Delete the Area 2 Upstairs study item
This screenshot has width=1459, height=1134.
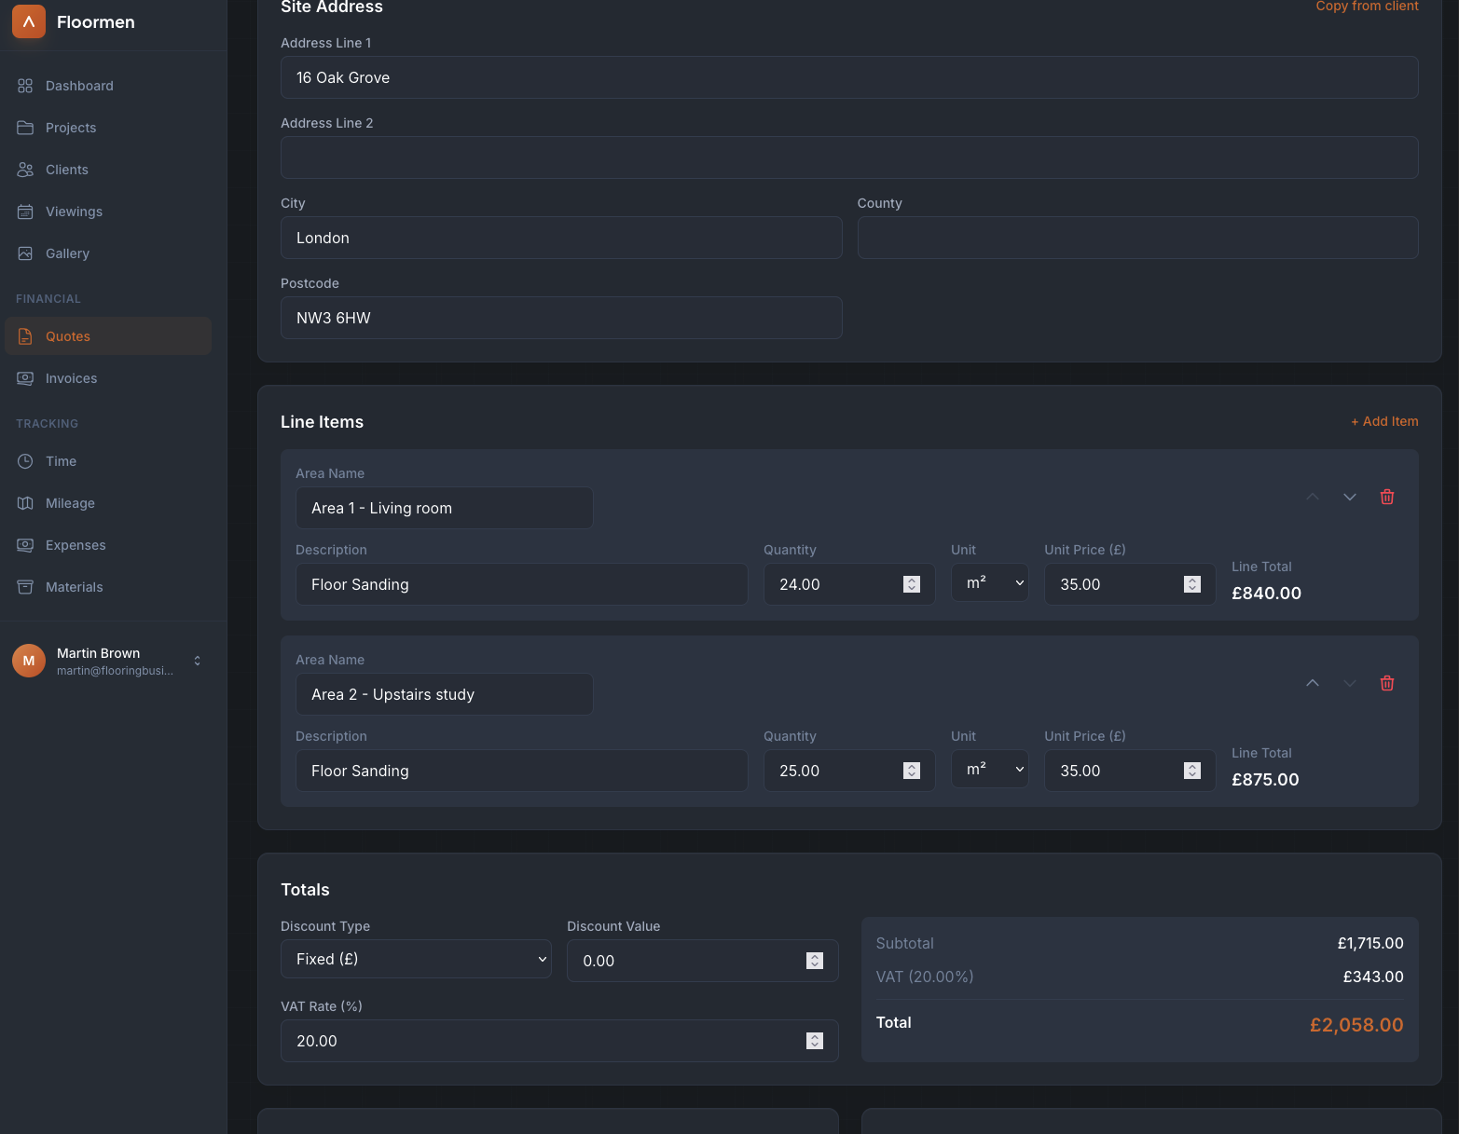coord(1386,683)
